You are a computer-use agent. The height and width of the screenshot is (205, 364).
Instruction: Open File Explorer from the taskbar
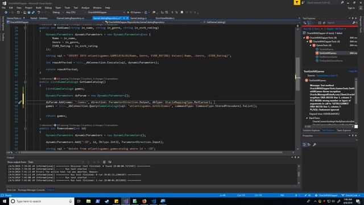coord(89,201)
